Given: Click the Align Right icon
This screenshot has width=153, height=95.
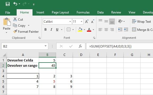Looking at the screenshot, I should (x=112, y=30).
